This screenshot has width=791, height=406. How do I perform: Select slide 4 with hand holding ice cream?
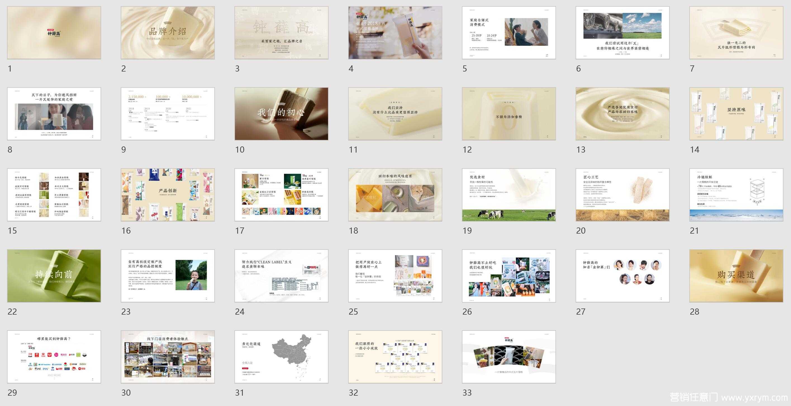[x=395, y=33]
